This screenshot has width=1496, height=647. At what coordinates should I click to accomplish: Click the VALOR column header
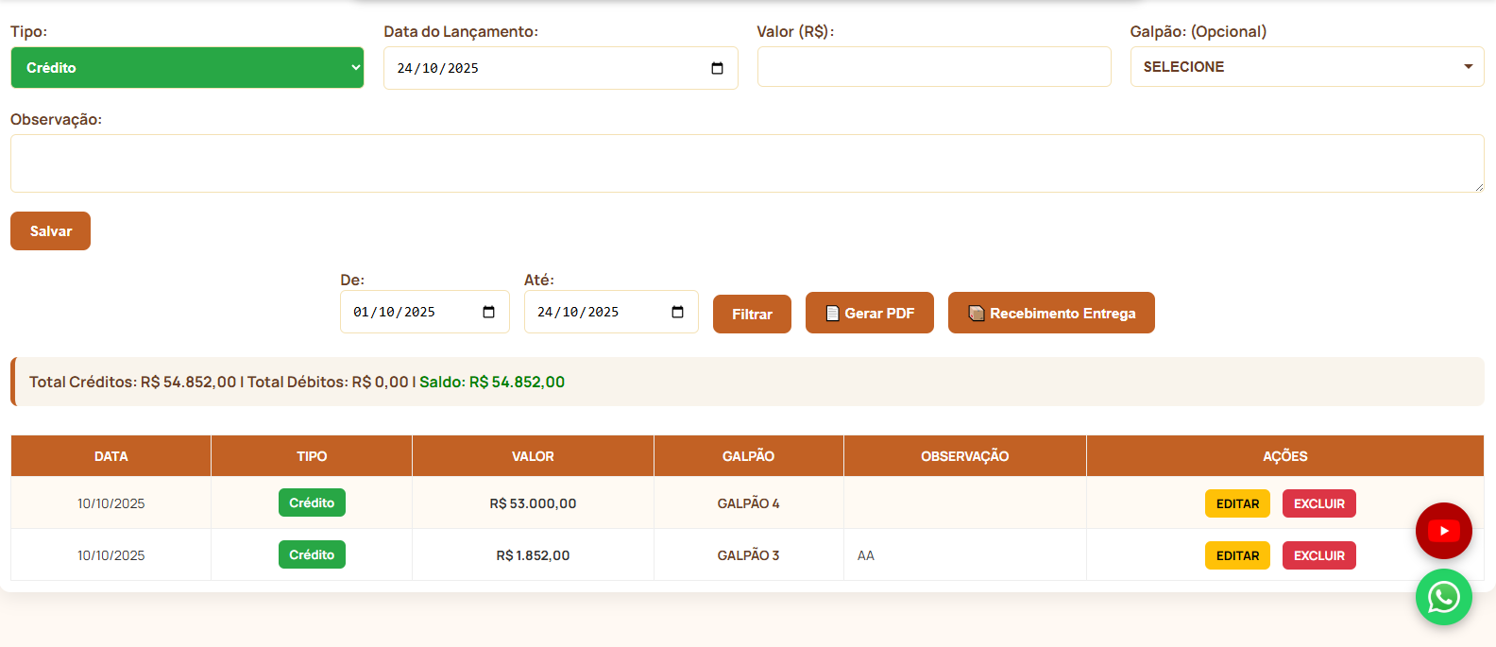pos(533,456)
